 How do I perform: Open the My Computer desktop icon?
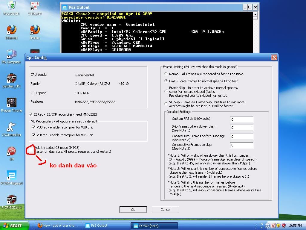(11, 55)
